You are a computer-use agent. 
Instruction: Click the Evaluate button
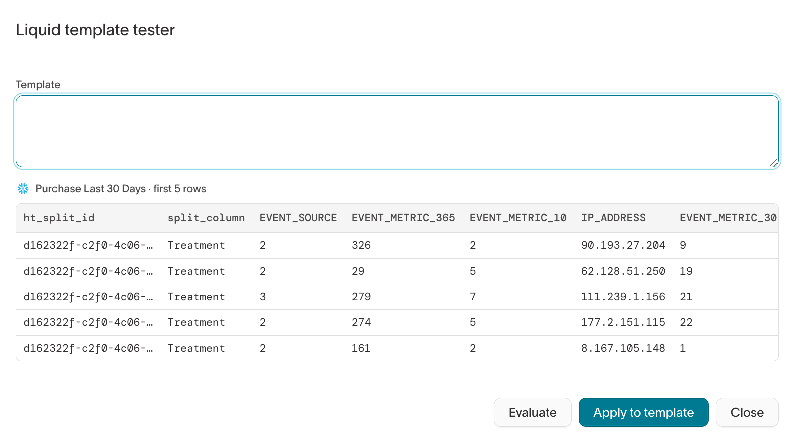pos(532,412)
